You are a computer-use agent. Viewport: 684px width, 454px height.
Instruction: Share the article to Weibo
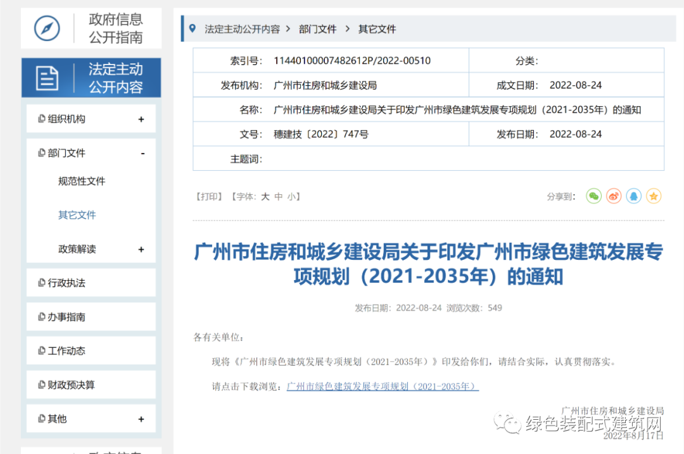[x=614, y=197]
